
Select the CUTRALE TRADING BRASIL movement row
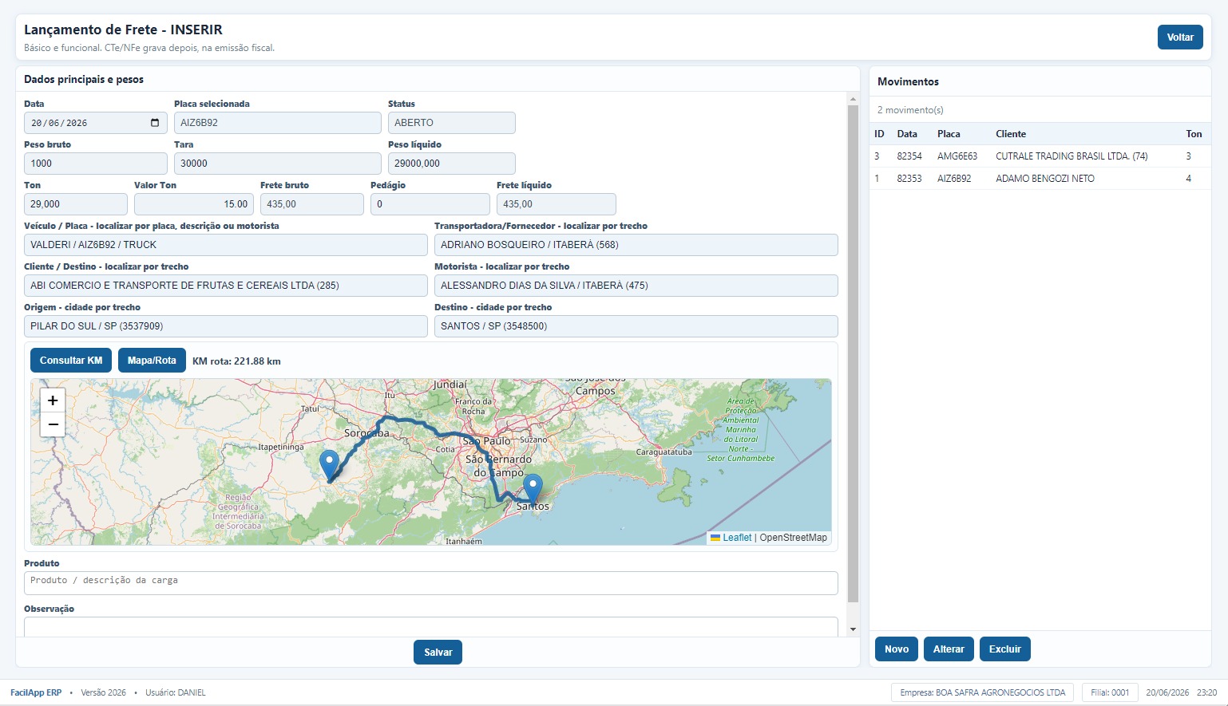pyautogui.click(x=1040, y=156)
